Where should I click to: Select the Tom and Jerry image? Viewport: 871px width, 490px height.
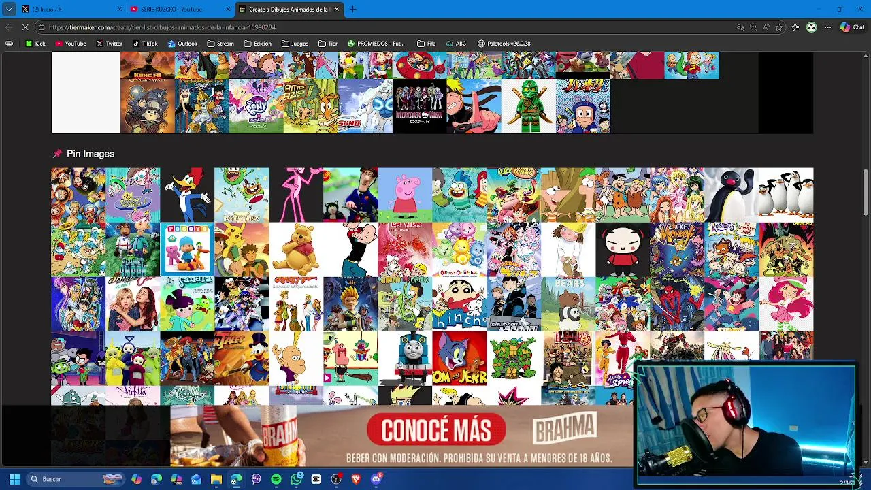click(459, 359)
